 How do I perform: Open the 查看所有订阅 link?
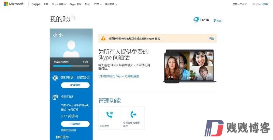click(x=68, y=130)
